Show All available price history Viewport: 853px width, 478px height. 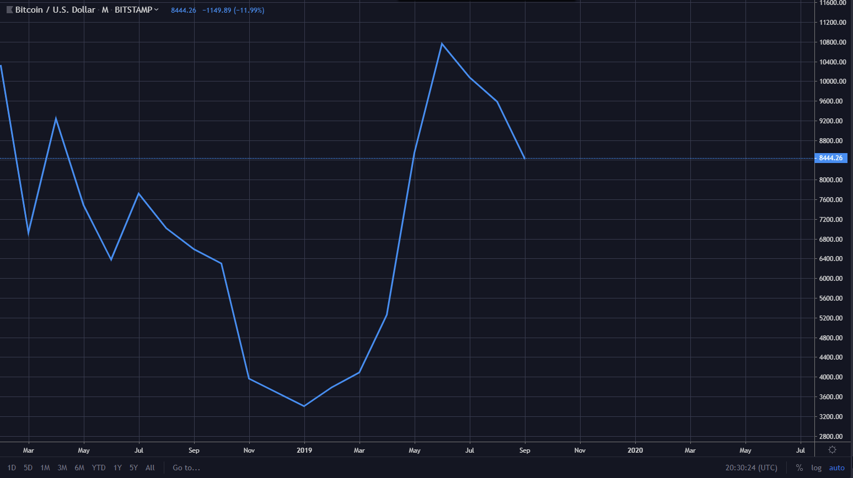pos(149,468)
